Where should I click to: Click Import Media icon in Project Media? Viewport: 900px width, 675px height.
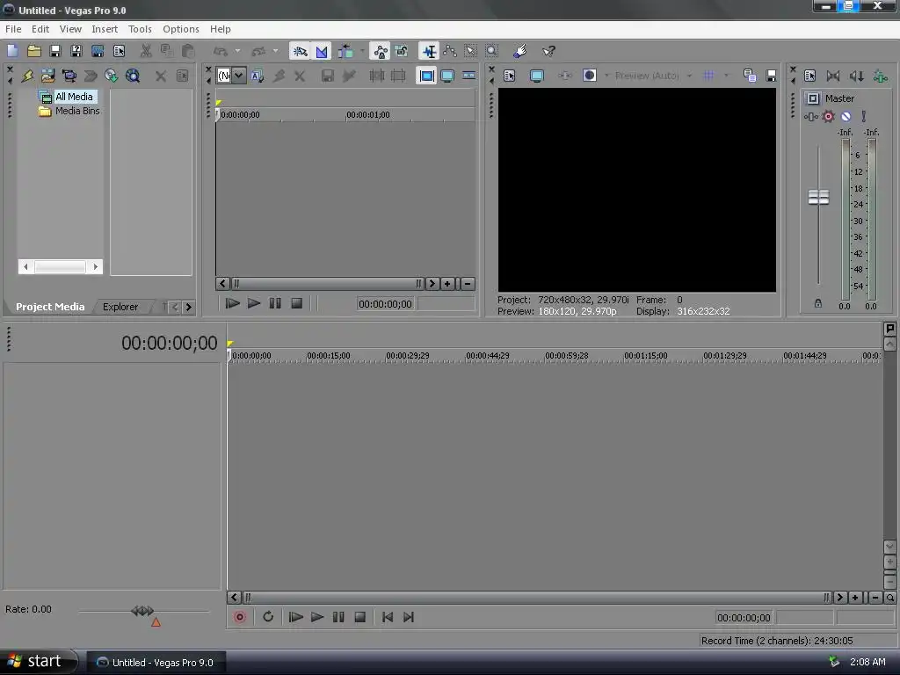pos(47,76)
